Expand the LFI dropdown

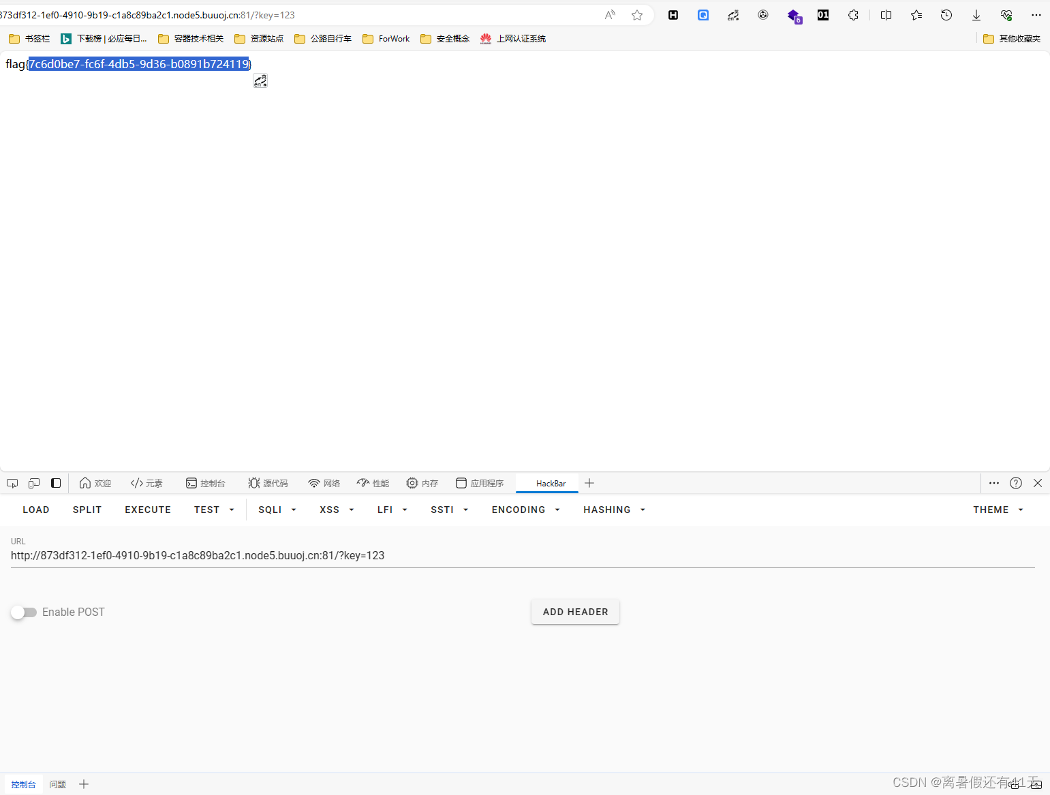(392, 510)
